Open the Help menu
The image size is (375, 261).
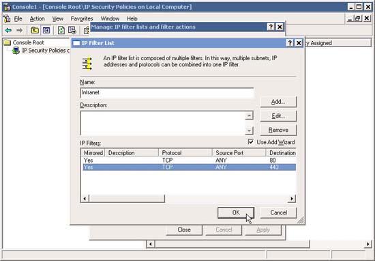[x=132, y=18]
